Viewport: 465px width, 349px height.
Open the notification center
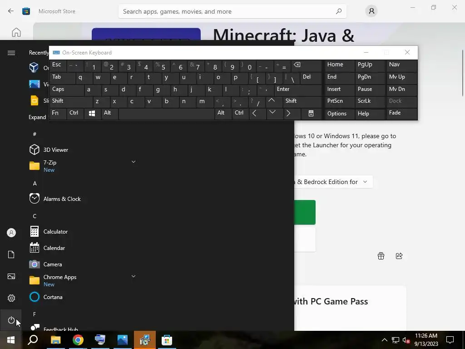click(450, 340)
